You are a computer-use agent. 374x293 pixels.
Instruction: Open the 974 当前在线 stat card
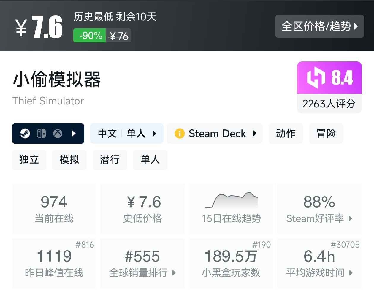(x=54, y=209)
